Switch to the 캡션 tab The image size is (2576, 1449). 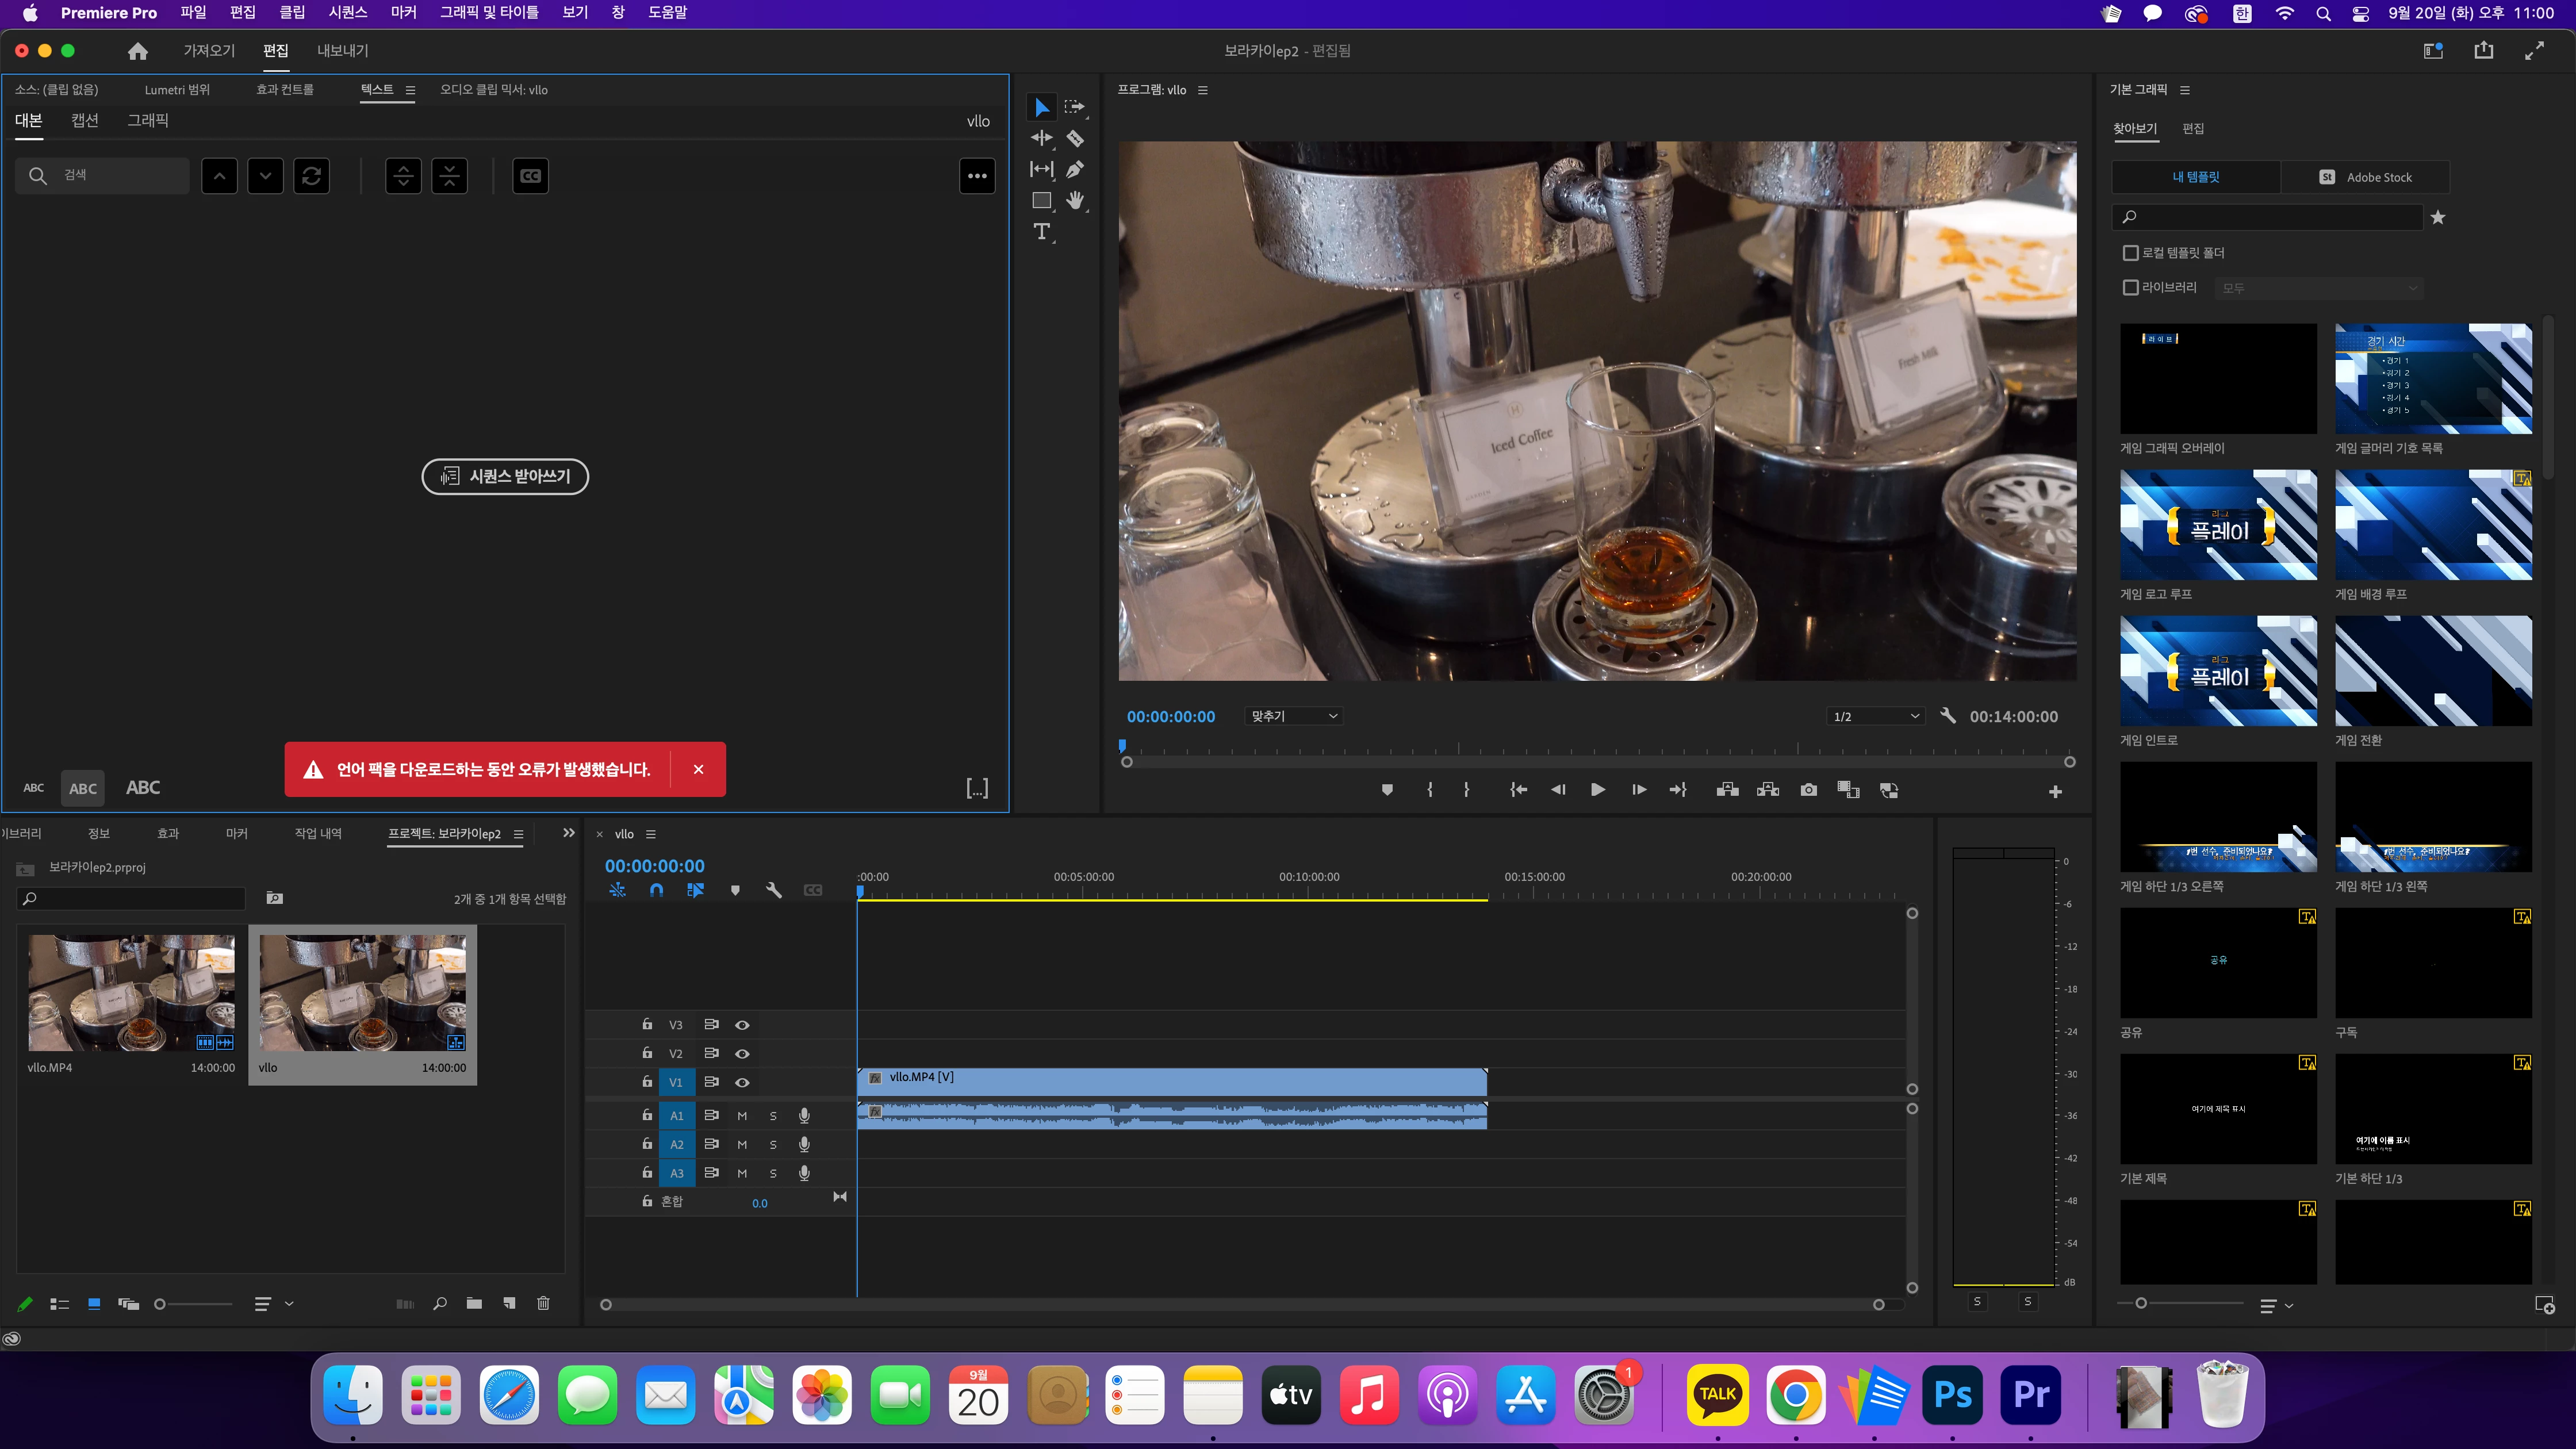(85, 120)
